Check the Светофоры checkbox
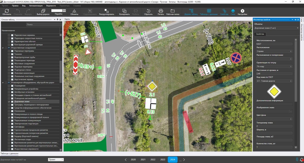304x163 pixels. [9, 127]
